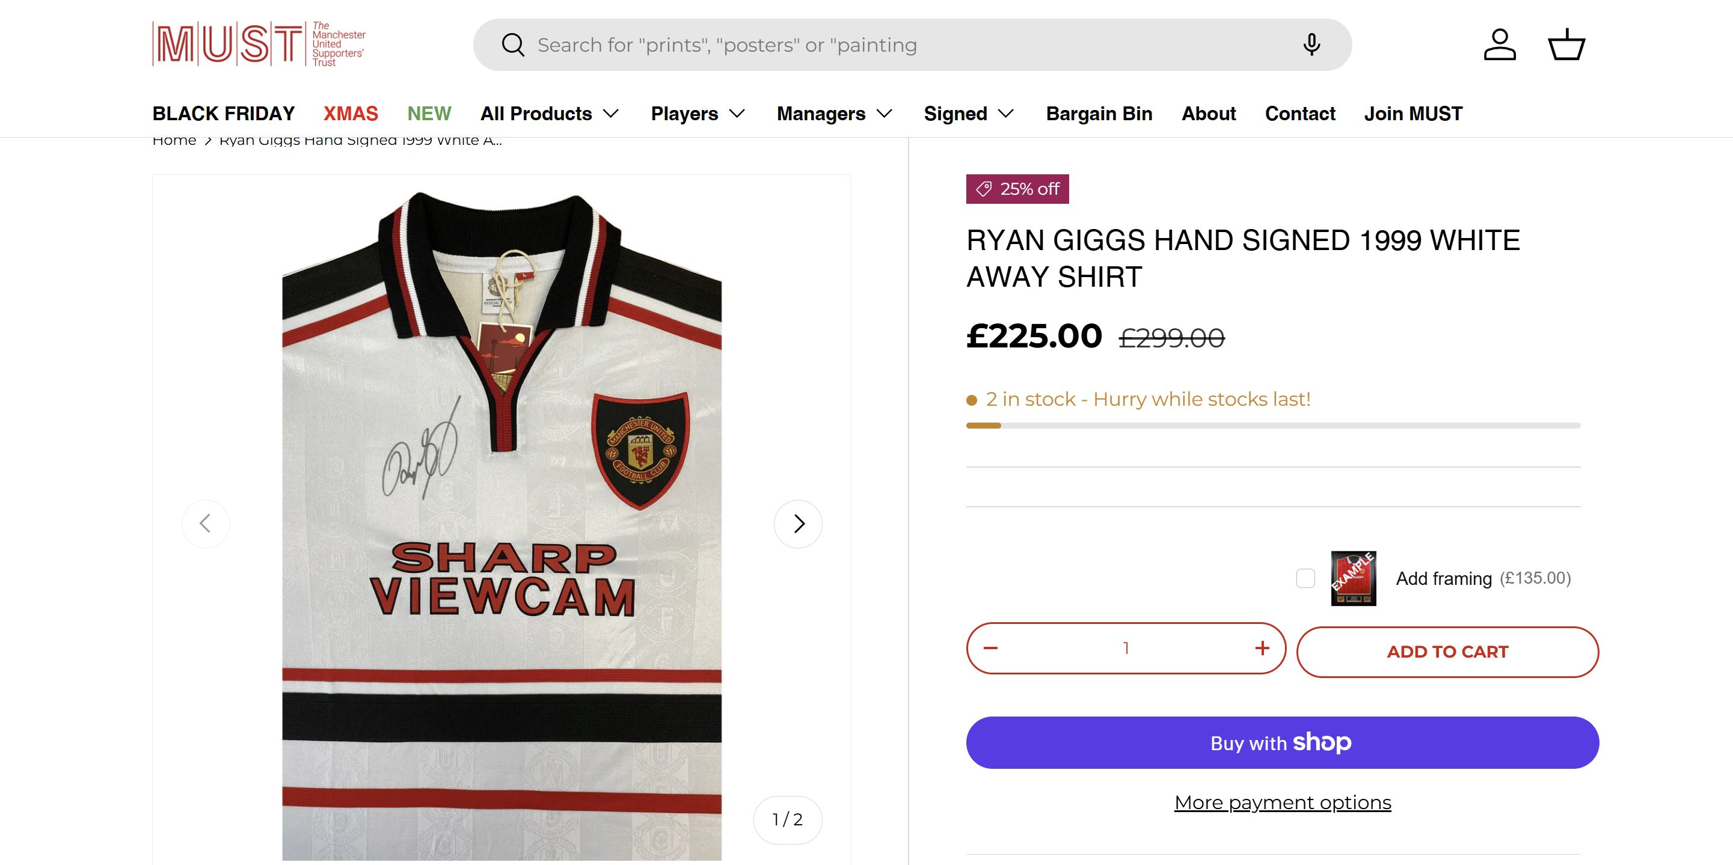This screenshot has width=1733, height=865.
Task: Open the BLACK FRIDAY menu item
Action: 223,114
